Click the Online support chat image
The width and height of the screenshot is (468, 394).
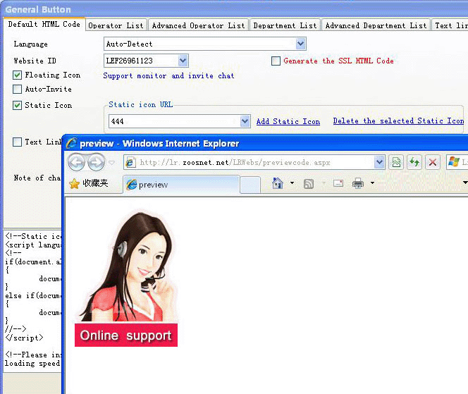pos(126,279)
